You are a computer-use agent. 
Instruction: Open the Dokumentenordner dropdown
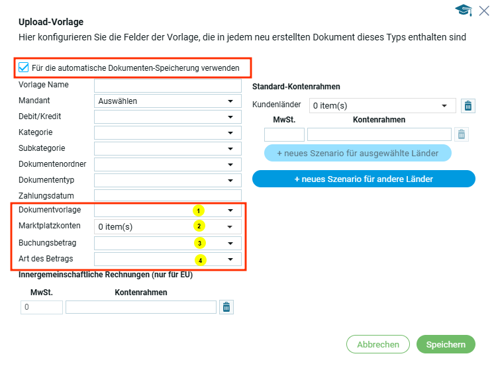[x=168, y=164]
